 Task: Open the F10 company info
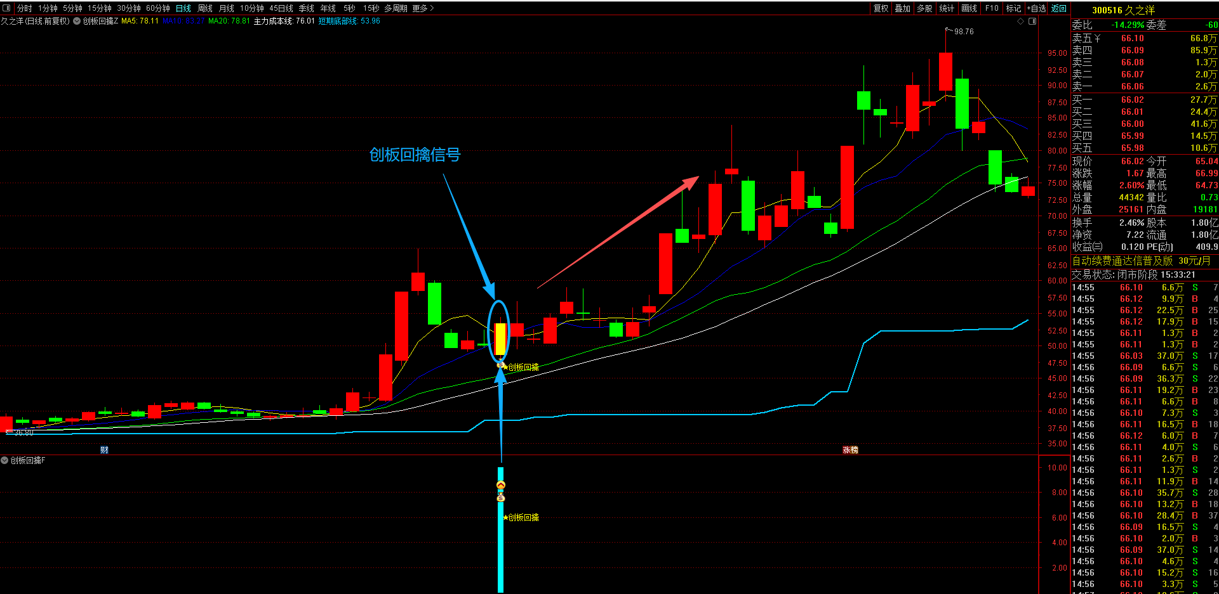(992, 8)
